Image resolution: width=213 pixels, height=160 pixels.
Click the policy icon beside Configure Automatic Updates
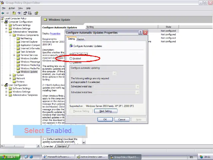click(71, 46)
